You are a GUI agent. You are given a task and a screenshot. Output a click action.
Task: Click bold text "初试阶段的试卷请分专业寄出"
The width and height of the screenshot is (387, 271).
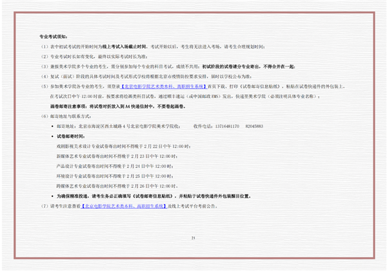231,66
